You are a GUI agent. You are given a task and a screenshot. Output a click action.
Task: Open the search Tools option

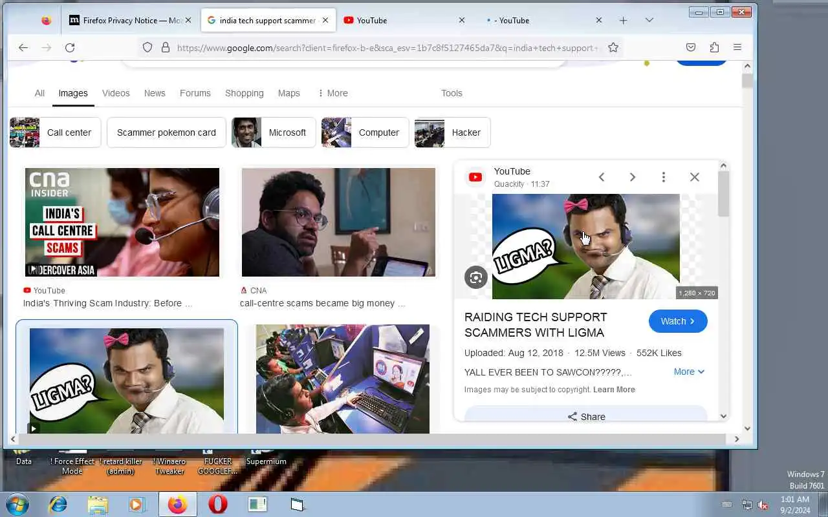click(x=452, y=93)
